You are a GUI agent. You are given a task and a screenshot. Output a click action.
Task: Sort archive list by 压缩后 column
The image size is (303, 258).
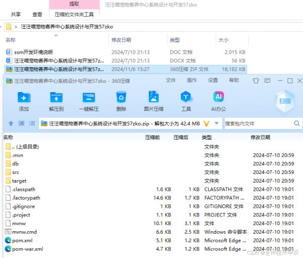(x=181, y=138)
